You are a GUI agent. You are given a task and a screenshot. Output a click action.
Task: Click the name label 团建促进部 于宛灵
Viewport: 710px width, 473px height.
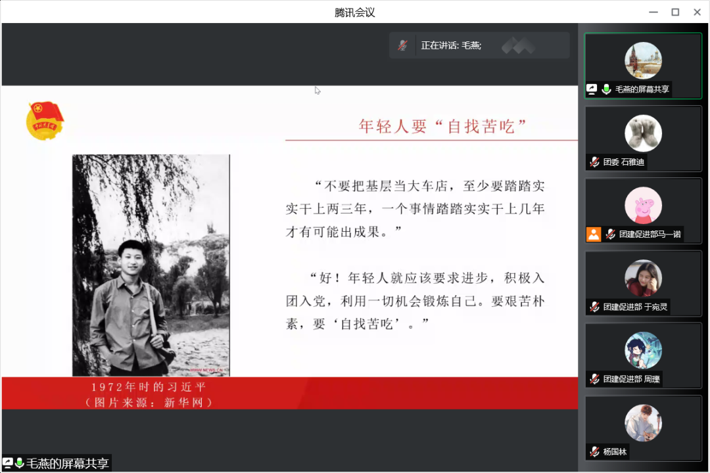[635, 307]
